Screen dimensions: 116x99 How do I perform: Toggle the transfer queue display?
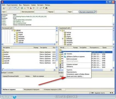pos(18,8)
